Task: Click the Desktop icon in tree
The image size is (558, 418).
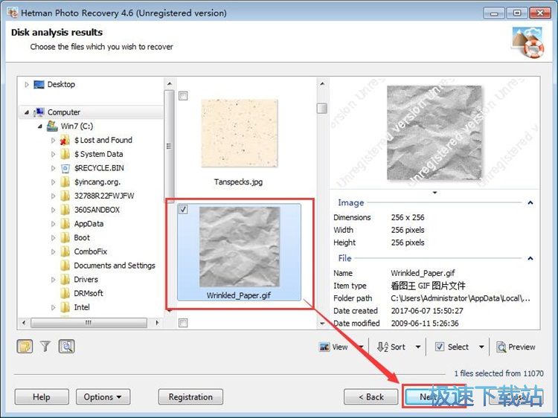Action: pos(39,85)
